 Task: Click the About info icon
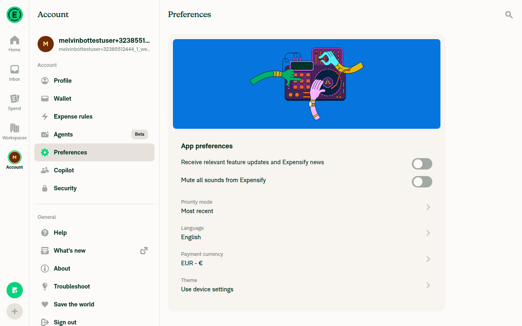tap(45, 269)
